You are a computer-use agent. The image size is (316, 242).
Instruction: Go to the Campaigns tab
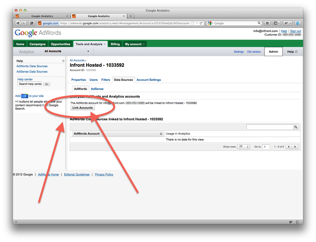pyautogui.click(x=37, y=44)
